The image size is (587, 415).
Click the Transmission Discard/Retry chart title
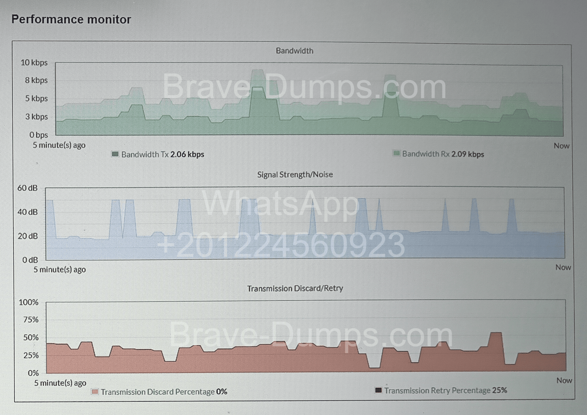coord(295,288)
